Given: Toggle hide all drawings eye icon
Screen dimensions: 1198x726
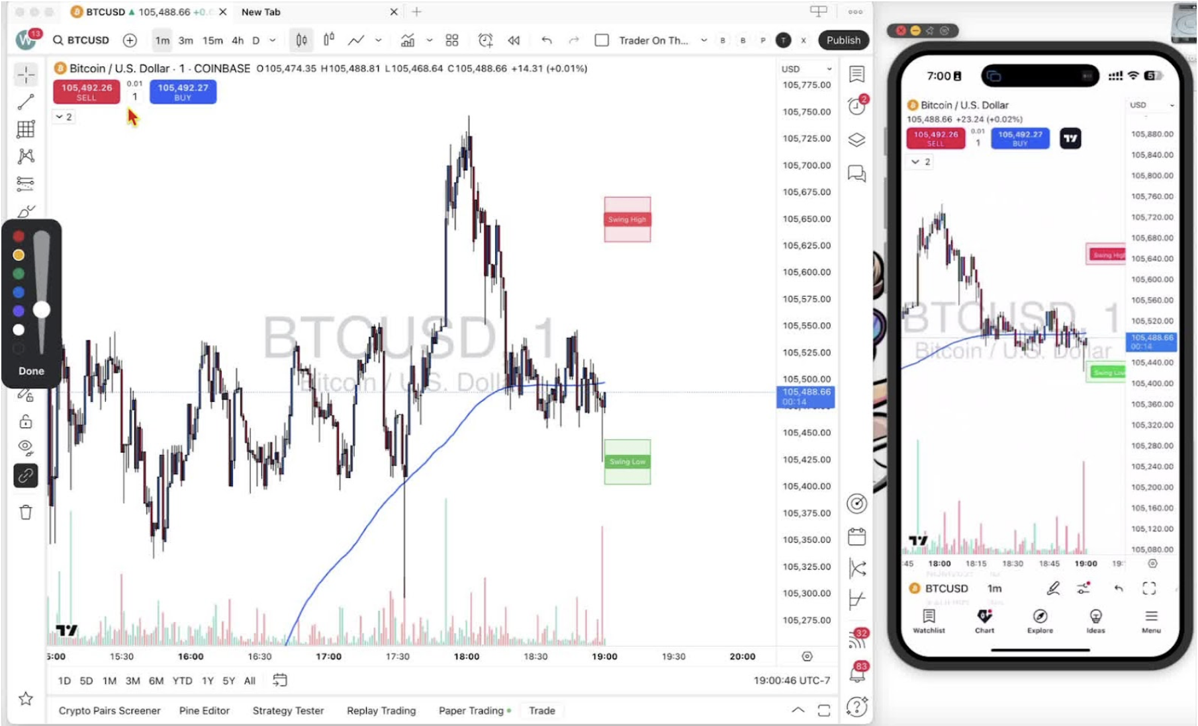Looking at the screenshot, I should click(26, 448).
